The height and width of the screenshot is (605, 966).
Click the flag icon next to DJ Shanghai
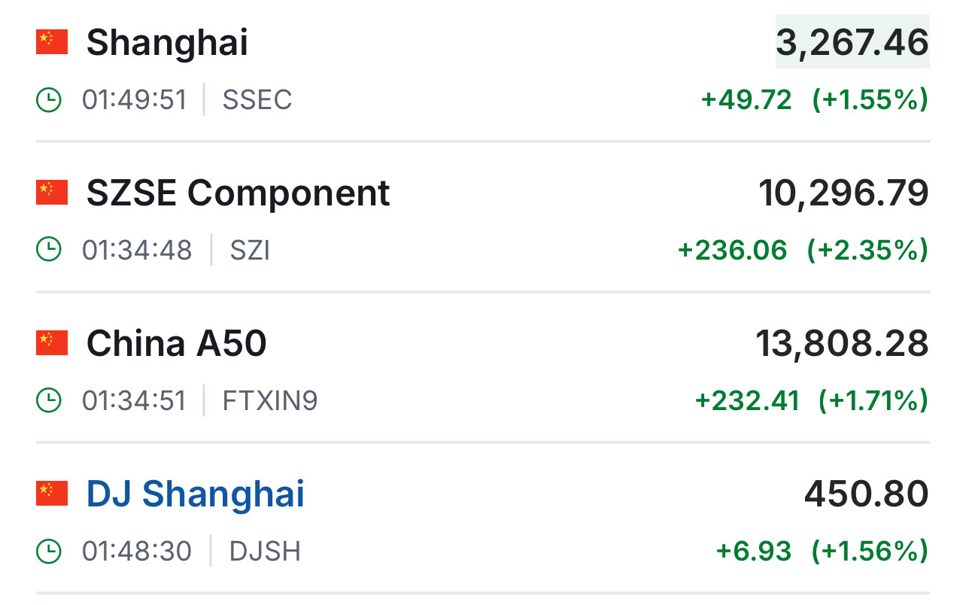(52, 494)
